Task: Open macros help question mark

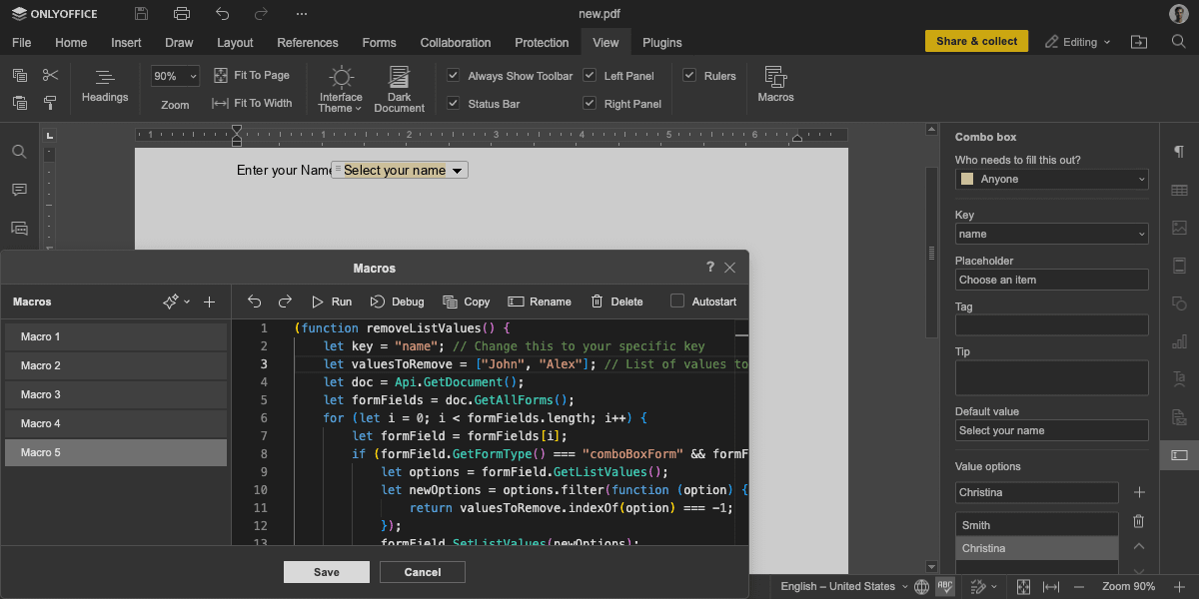Action: click(x=710, y=267)
